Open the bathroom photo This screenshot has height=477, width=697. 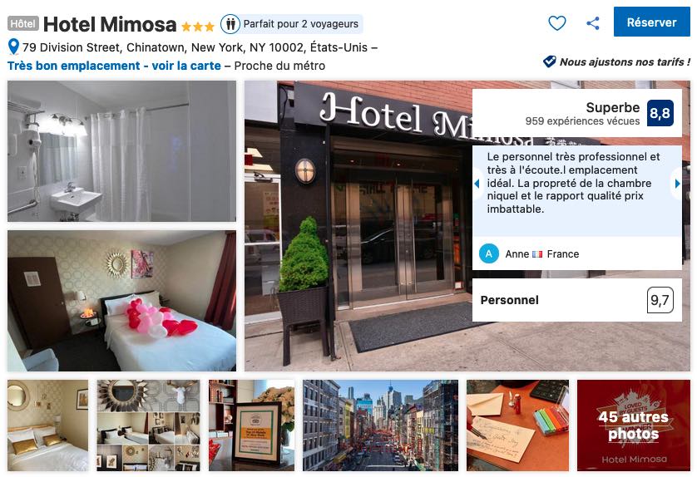(x=121, y=151)
